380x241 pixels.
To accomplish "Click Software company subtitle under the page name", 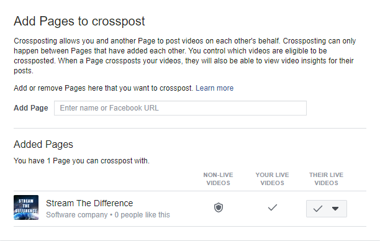I will (x=77, y=215).
